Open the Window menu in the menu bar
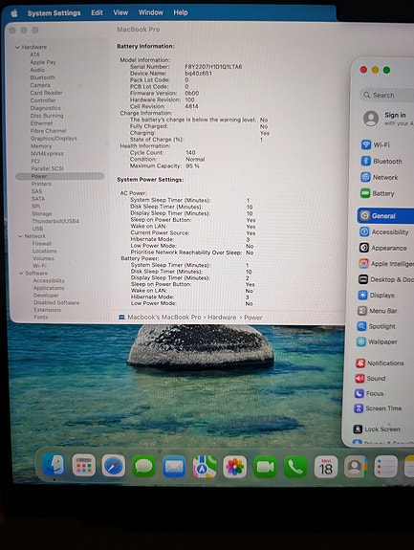 click(x=151, y=12)
